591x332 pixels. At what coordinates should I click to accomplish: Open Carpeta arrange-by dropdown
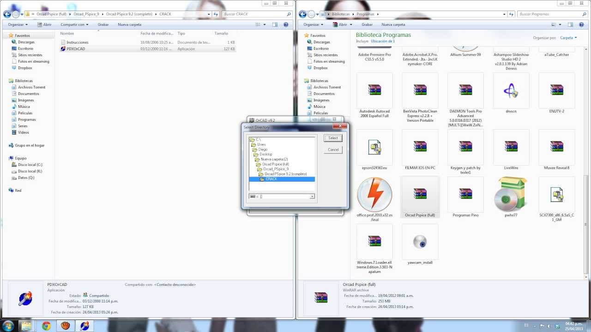pos(568,38)
